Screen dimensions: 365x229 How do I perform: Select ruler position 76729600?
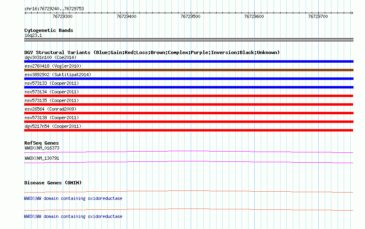[254, 16]
